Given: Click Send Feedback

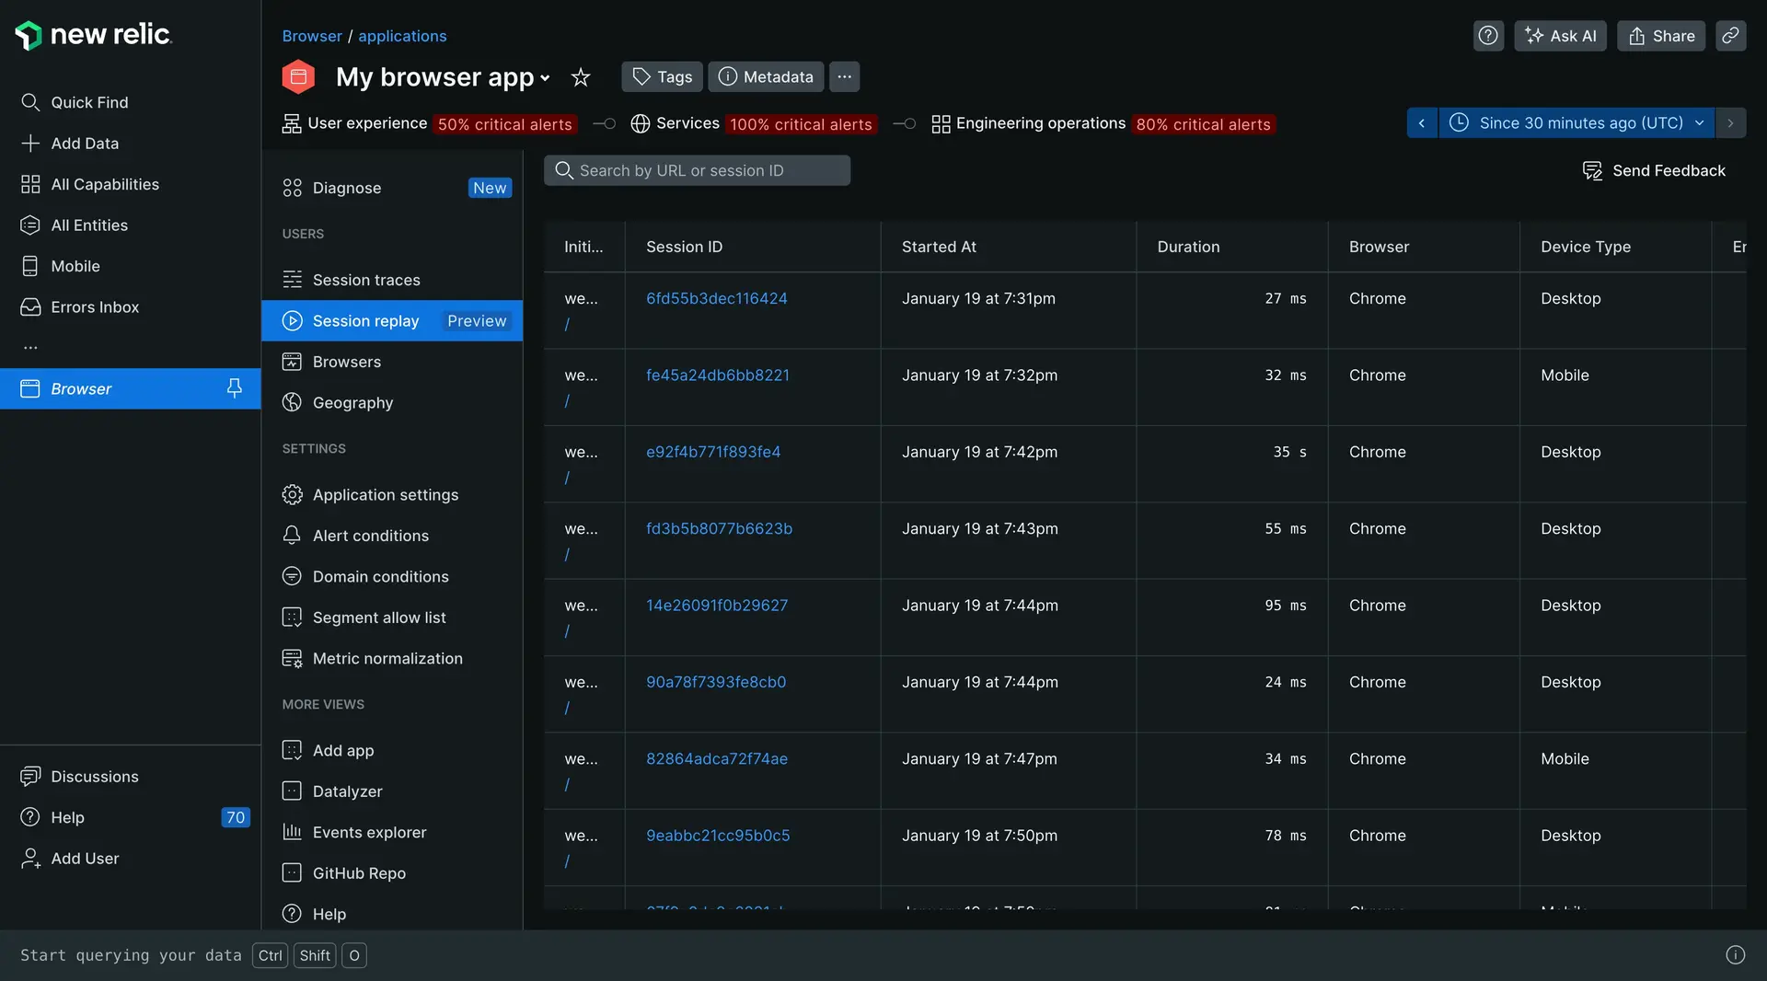Looking at the screenshot, I should pos(1654,171).
